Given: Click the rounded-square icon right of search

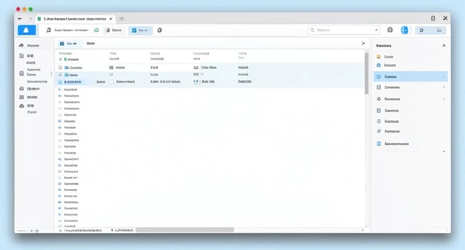Looking at the screenshot, I should [390, 30].
